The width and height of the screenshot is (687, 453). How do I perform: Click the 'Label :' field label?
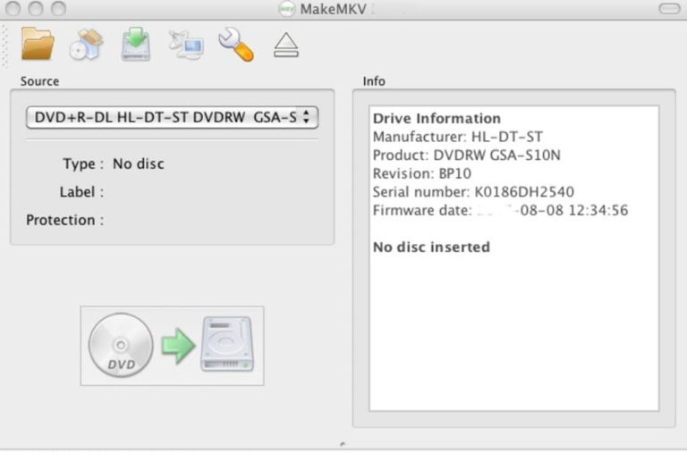point(81,192)
